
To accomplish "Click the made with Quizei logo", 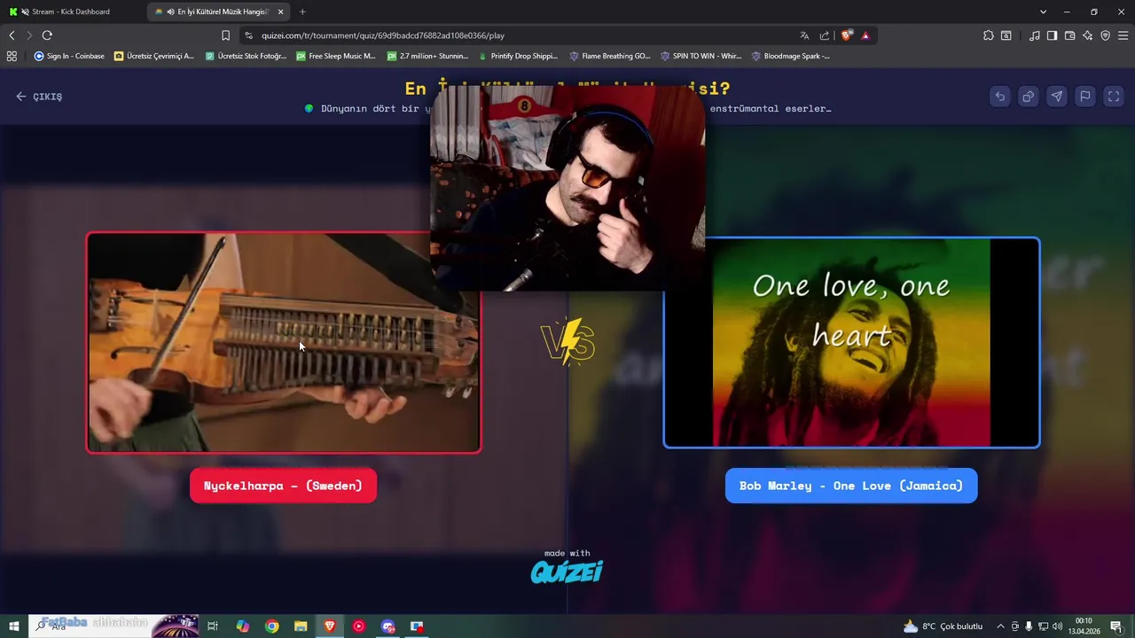I will pos(567,566).
